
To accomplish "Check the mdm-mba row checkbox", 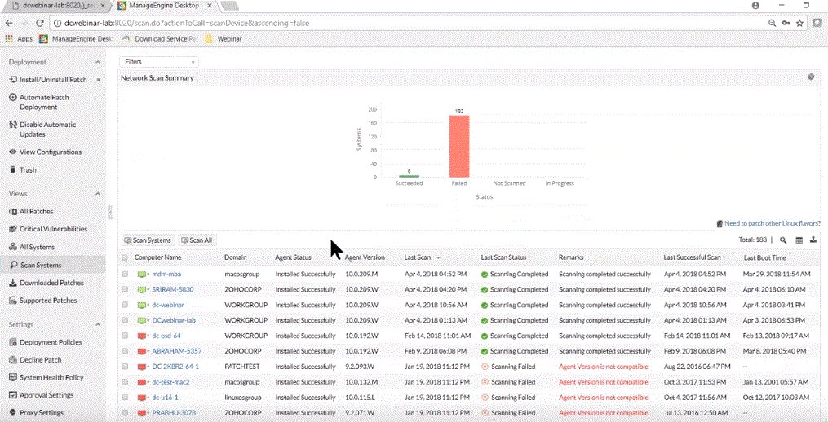I will coord(125,275).
